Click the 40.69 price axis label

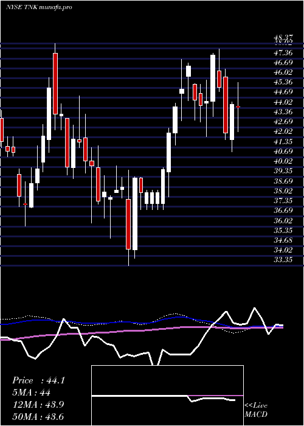283,151
